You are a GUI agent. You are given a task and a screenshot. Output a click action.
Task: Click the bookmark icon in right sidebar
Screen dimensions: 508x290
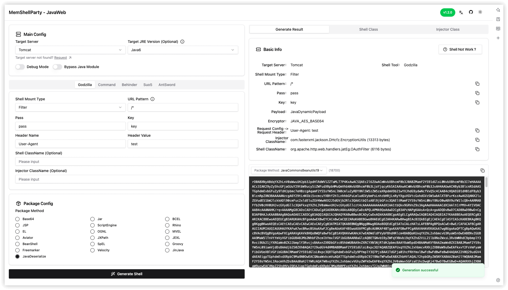point(498,19)
